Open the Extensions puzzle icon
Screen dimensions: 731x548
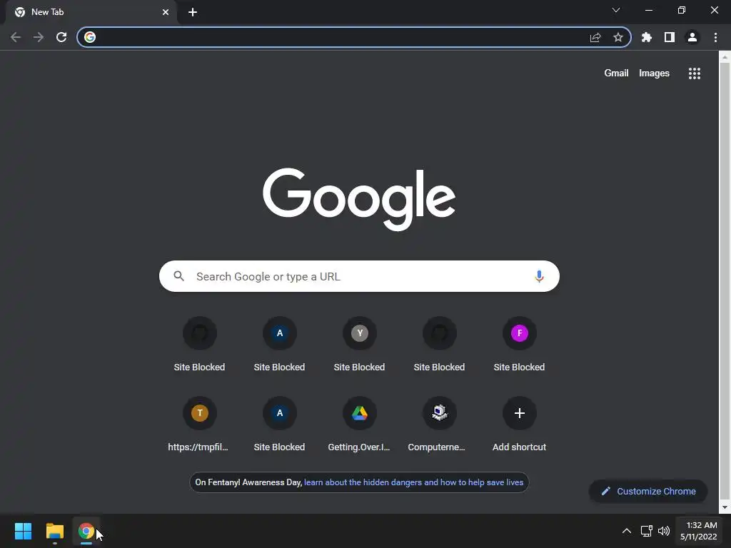(x=647, y=37)
